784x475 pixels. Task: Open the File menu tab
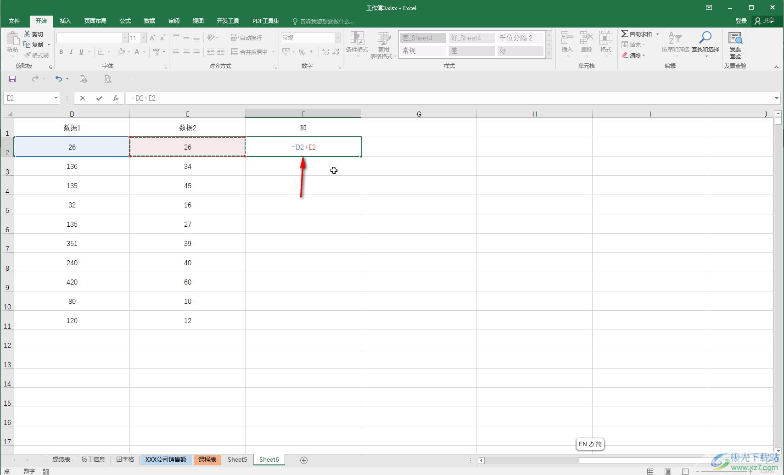pyautogui.click(x=14, y=21)
